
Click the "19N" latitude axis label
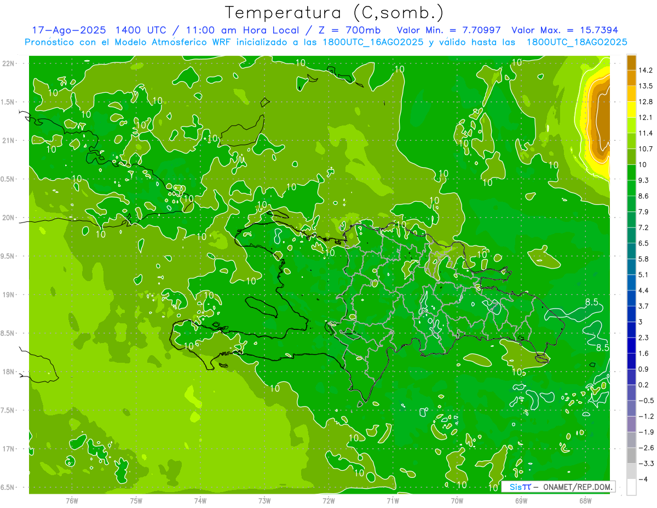click(8, 295)
